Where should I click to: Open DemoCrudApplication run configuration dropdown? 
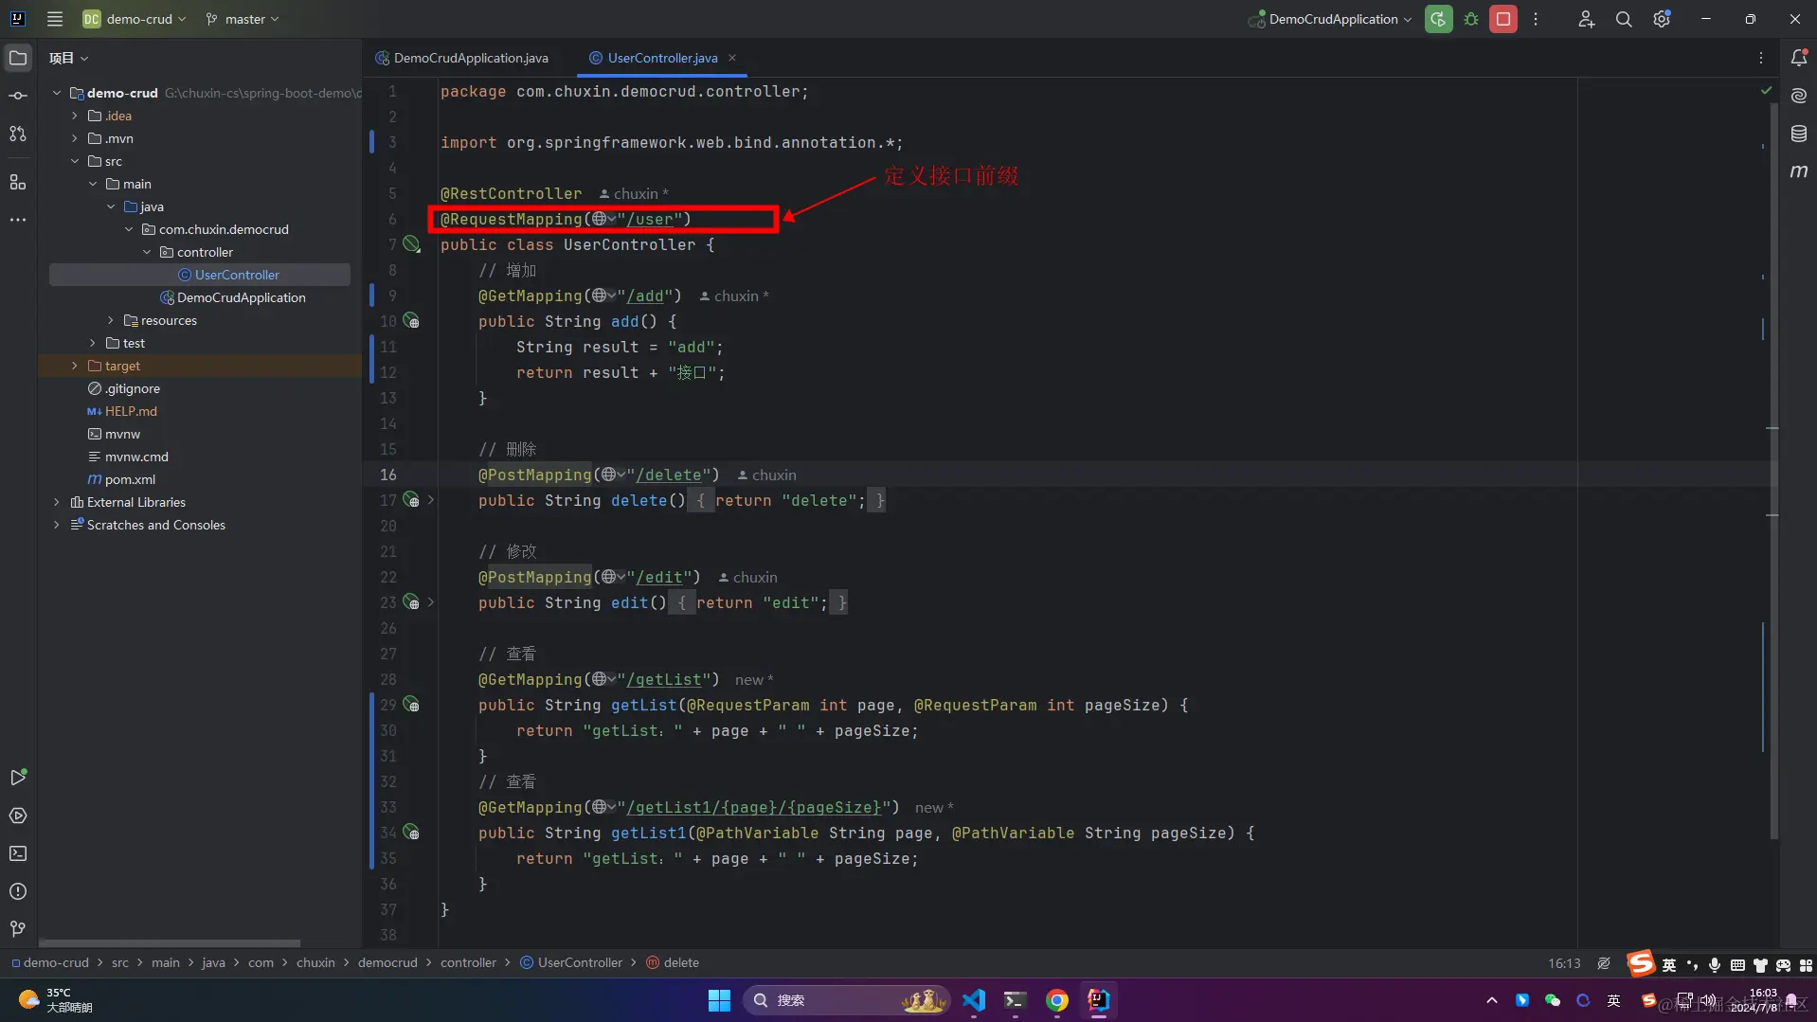[1331, 19]
